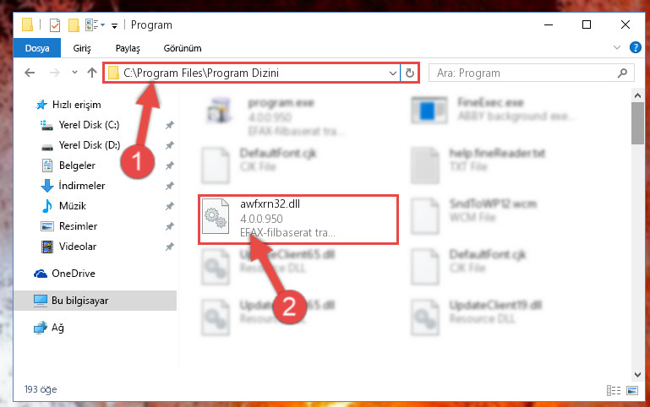650x407 pixels.
Task: Select the awfxrn32.dll file
Action: pos(298,219)
